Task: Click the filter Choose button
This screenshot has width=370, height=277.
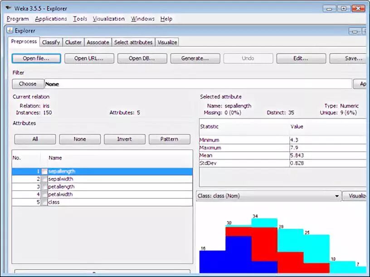Action: [x=28, y=84]
